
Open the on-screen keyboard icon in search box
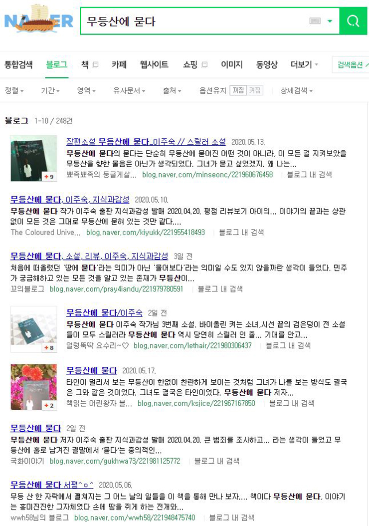tap(315, 21)
